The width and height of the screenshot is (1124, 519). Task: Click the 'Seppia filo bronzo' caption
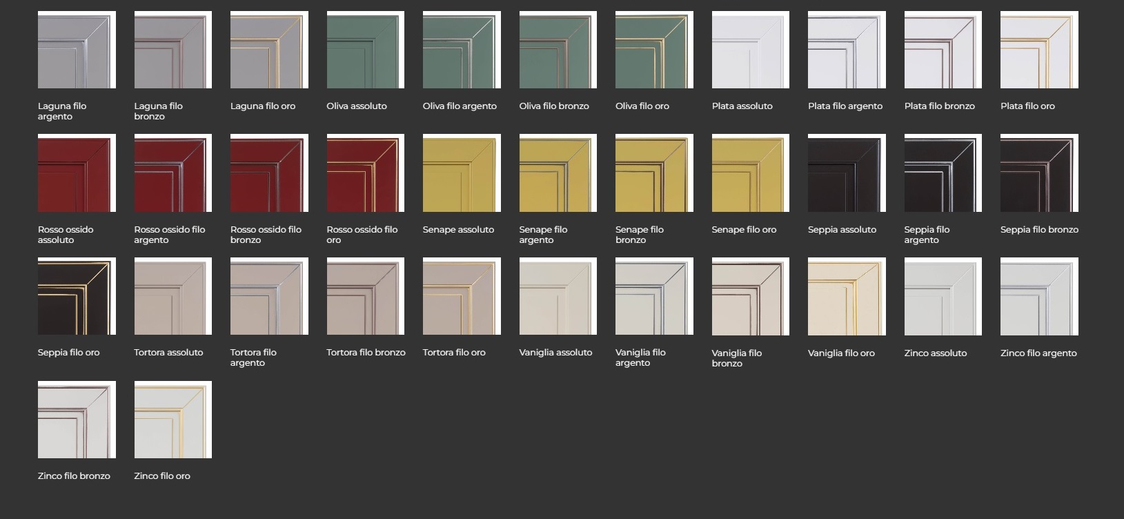1039,230
